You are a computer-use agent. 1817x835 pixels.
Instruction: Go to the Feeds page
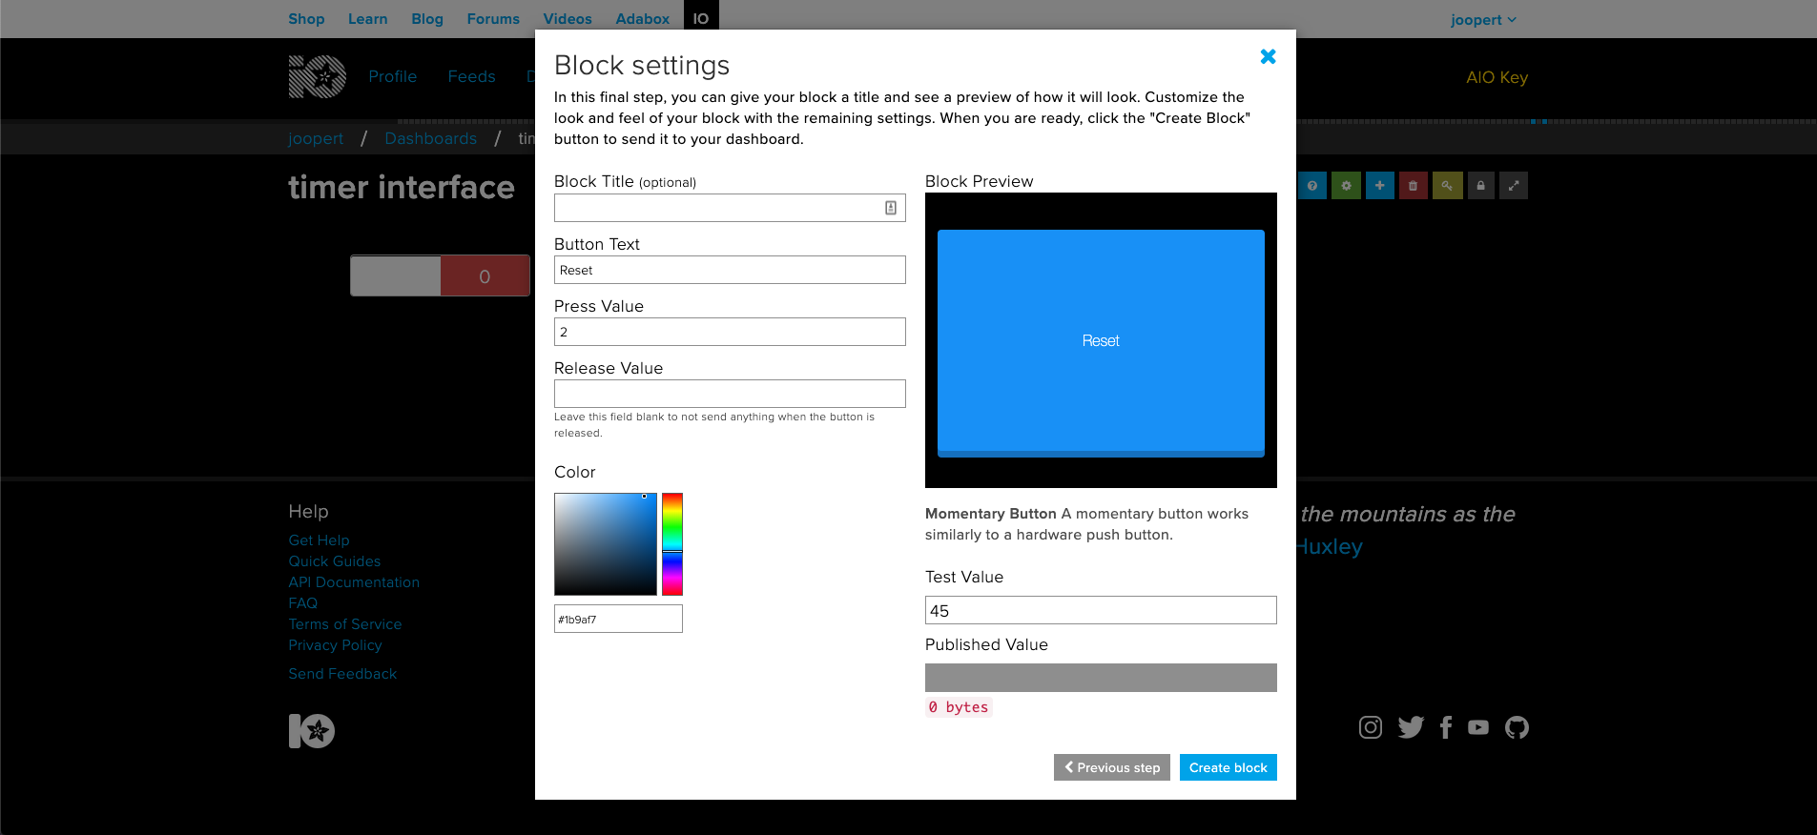pos(471,76)
